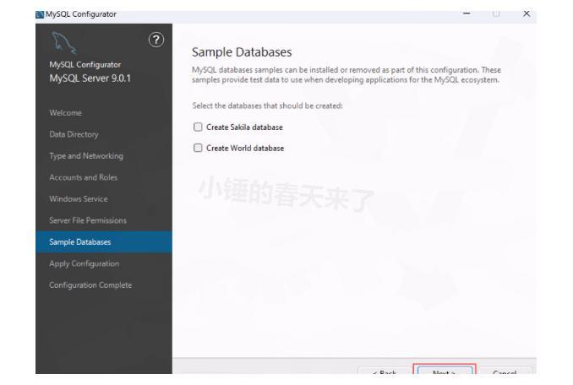The width and height of the screenshot is (573, 385).
Task: Select Server File Permissions step
Action: tap(93, 220)
